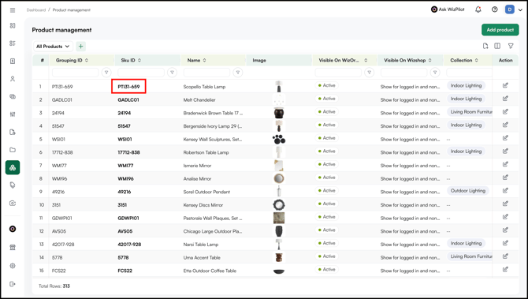Viewport: 528px width, 299px height.
Task: Open Ask WizPilot
Action: pyautogui.click(x=448, y=9)
